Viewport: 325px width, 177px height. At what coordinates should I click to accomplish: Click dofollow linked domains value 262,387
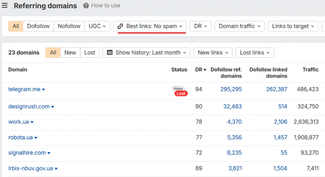click(x=277, y=89)
